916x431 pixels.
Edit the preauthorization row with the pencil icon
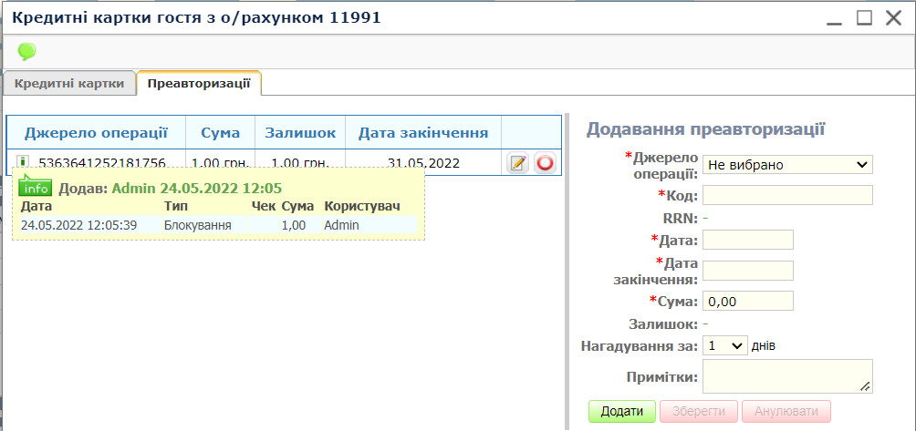point(517,163)
